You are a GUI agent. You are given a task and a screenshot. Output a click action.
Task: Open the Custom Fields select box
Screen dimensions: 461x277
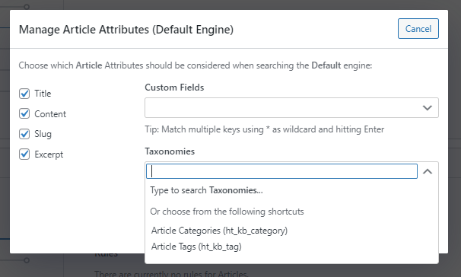click(291, 108)
